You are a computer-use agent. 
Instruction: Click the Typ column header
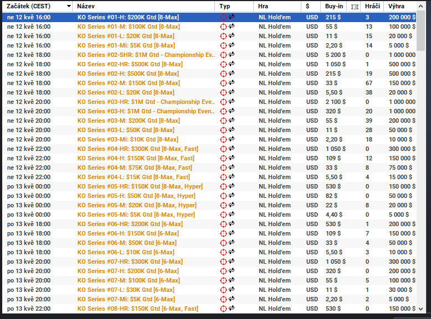(x=225, y=6)
